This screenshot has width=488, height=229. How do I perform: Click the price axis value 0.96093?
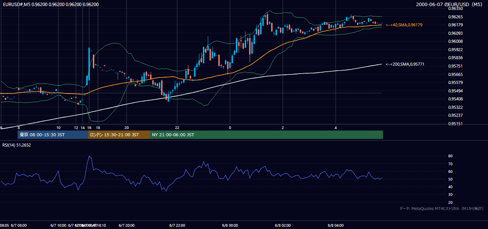(x=455, y=33)
